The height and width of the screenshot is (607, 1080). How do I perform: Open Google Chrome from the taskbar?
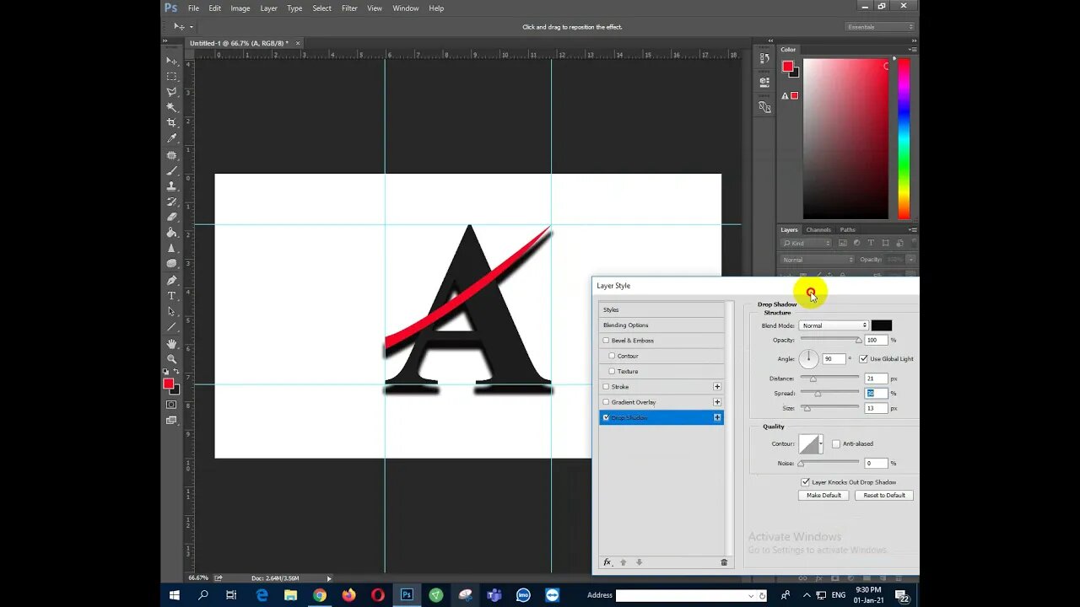[x=320, y=595]
